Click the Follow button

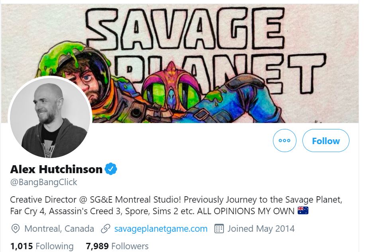326,141
